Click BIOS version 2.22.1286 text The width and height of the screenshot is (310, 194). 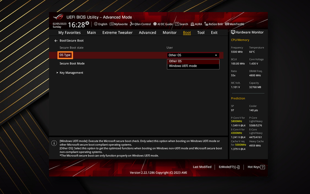coord(158,173)
